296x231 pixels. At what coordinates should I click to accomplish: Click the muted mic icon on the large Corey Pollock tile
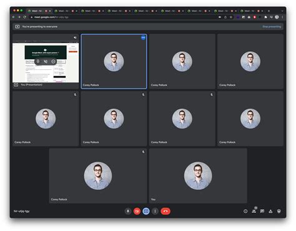(x=143, y=152)
